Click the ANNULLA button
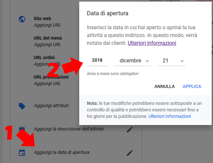Image resolution: width=213 pixels, height=163 pixels. pyautogui.click(x=164, y=86)
